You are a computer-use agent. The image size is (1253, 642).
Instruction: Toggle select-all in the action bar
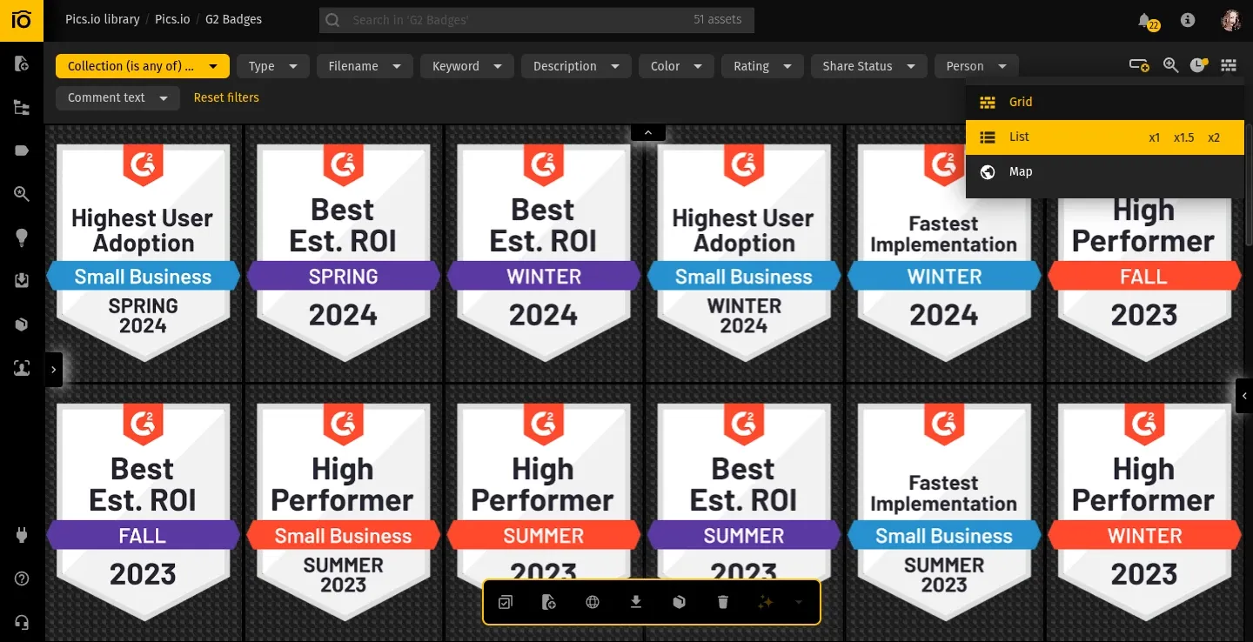click(506, 601)
